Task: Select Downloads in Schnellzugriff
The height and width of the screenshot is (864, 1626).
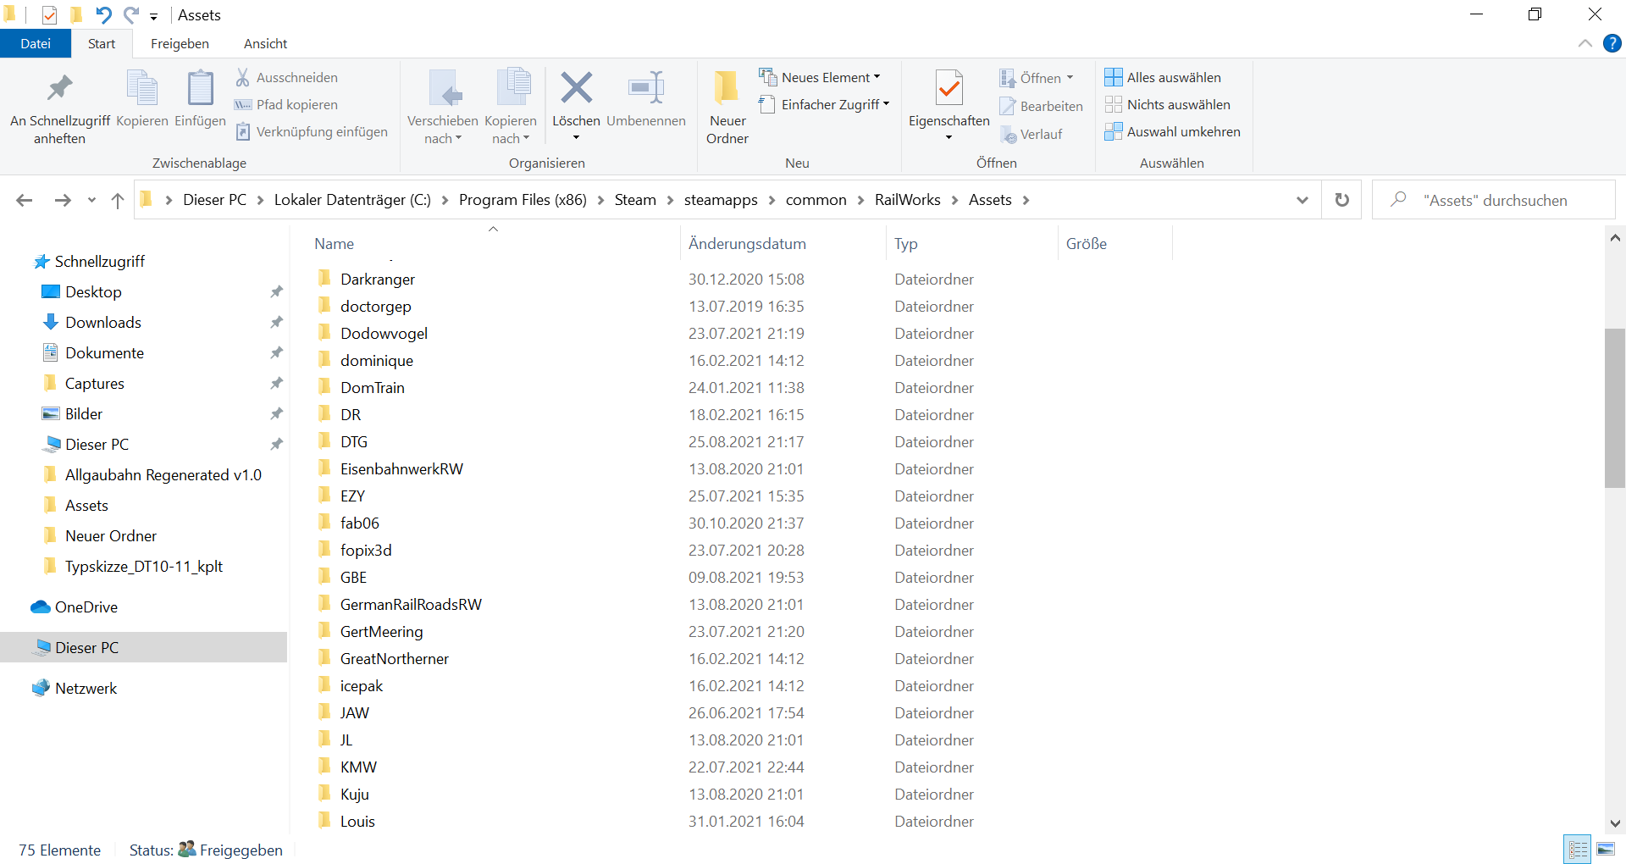Action: point(103,323)
